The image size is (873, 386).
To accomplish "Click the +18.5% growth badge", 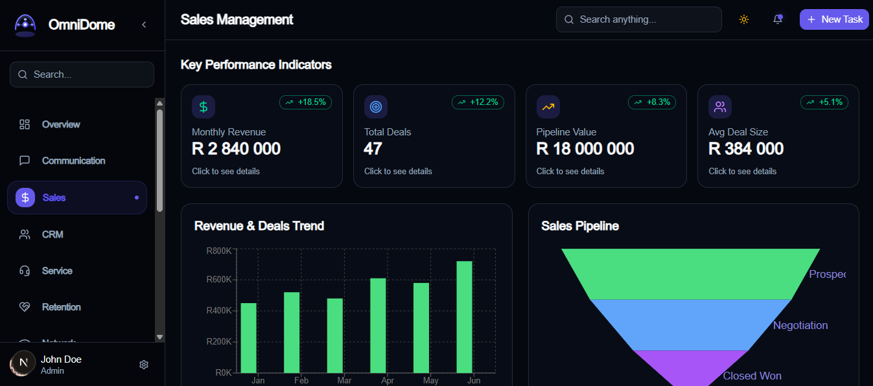I will 305,102.
